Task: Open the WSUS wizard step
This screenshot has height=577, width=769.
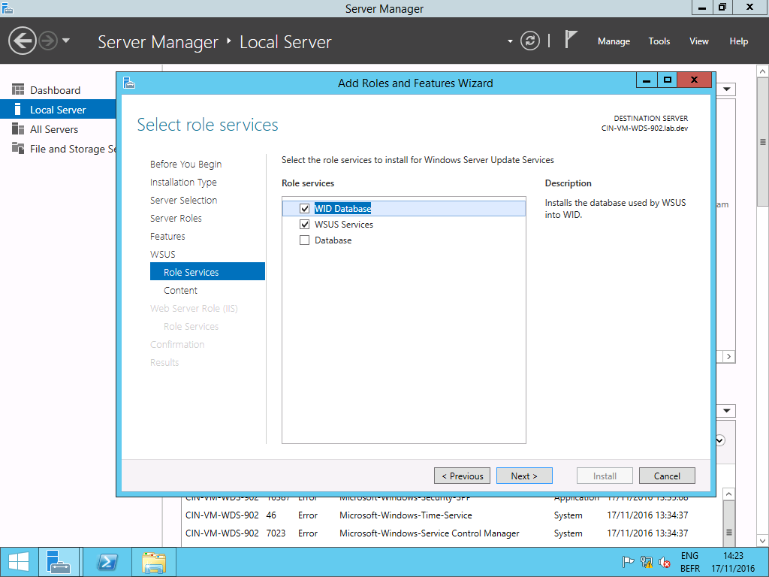Action: [163, 254]
